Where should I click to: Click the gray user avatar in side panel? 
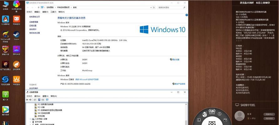pos(240,116)
